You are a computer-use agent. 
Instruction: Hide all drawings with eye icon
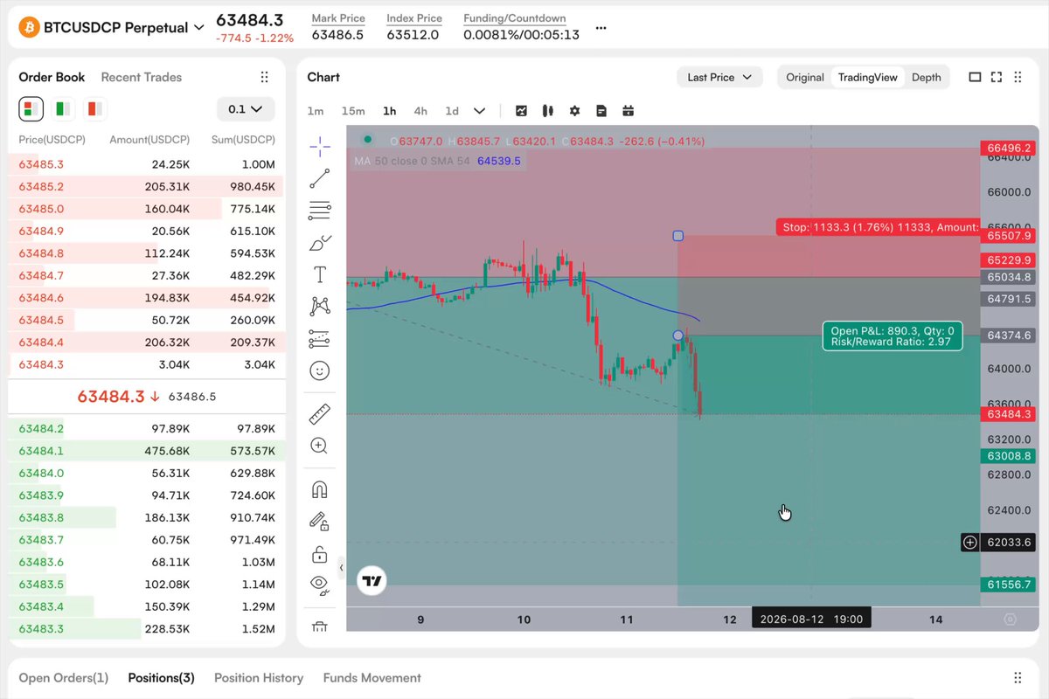pos(320,585)
